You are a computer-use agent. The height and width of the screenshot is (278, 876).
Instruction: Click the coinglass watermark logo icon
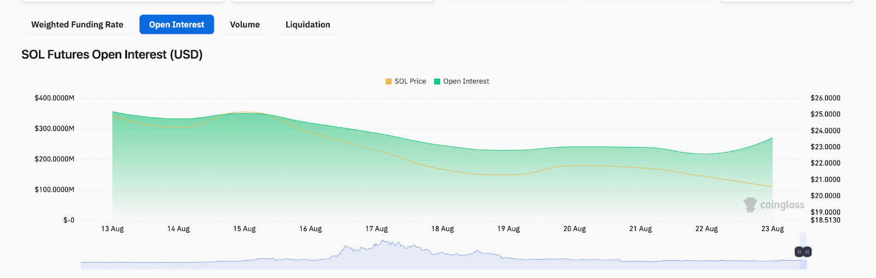(x=750, y=205)
